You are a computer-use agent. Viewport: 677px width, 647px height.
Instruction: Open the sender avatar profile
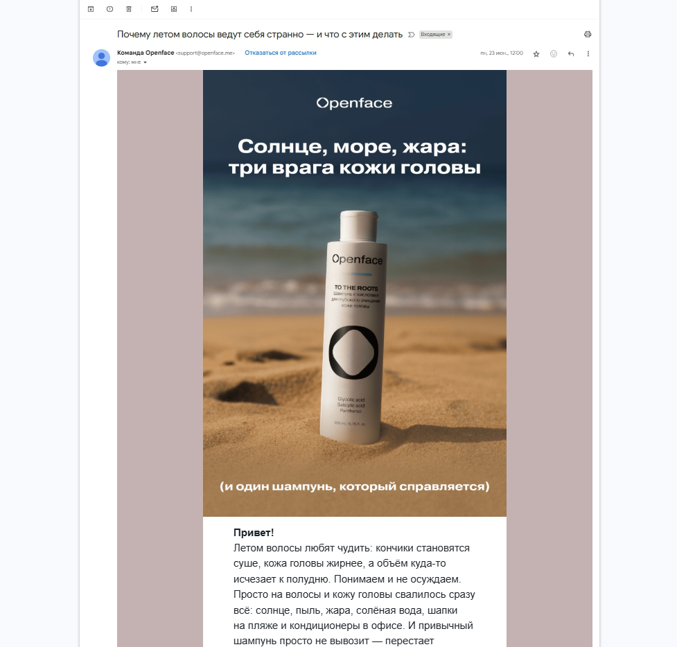[101, 57]
